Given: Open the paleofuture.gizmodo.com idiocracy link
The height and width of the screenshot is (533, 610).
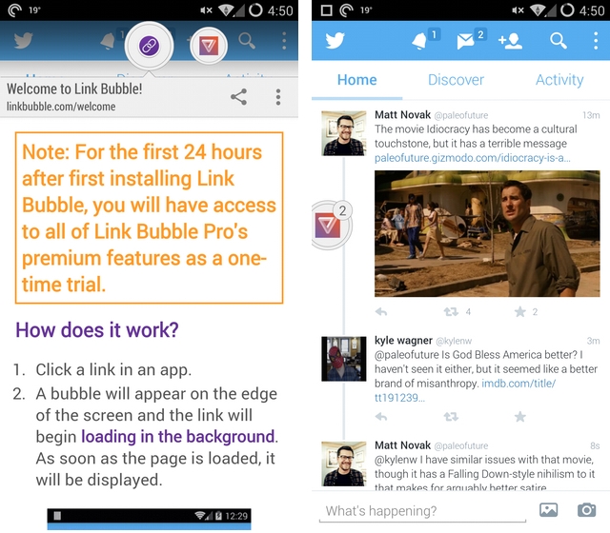Looking at the screenshot, I should pyautogui.click(x=474, y=159).
